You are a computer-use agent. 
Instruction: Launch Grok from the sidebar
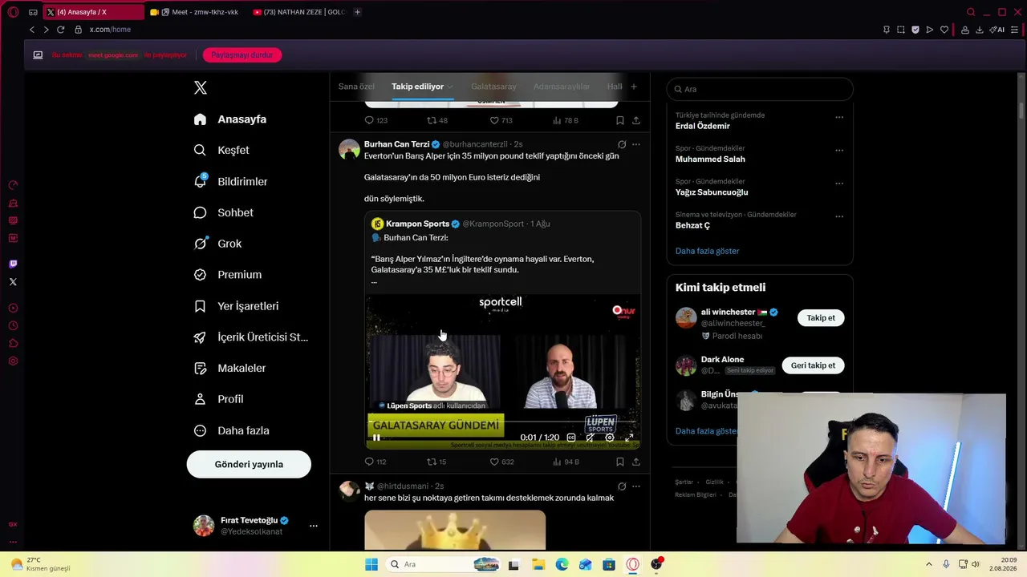pyautogui.click(x=217, y=244)
